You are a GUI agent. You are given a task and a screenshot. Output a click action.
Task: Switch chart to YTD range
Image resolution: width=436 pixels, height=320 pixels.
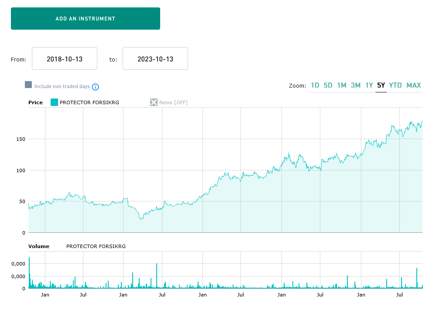click(x=395, y=85)
